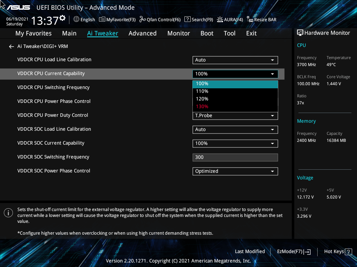This screenshot has width=357, height=267.
Task: Change the BIOS language from English
Action: [84, 19]
